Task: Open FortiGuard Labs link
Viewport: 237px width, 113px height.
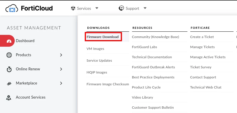Action: [144, 47]
